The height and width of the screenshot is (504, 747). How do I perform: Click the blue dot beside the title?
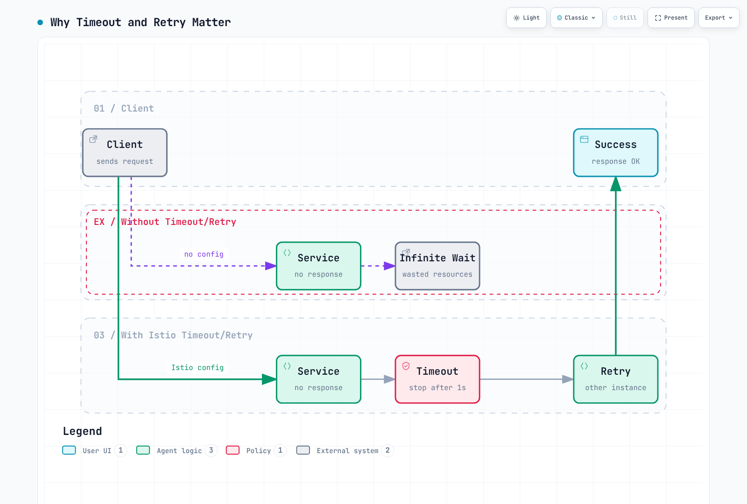click(x=40, y=22)
